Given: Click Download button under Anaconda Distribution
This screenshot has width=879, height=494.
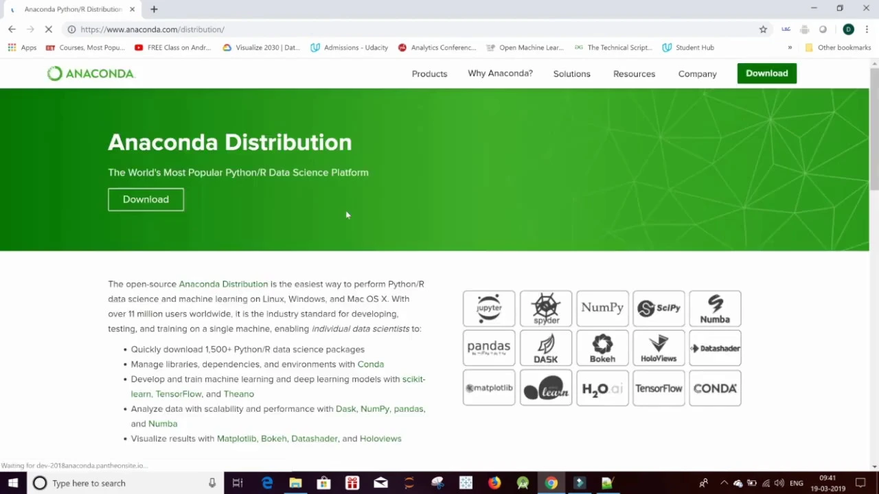Looking at the screenshot, I should point(146,199).
